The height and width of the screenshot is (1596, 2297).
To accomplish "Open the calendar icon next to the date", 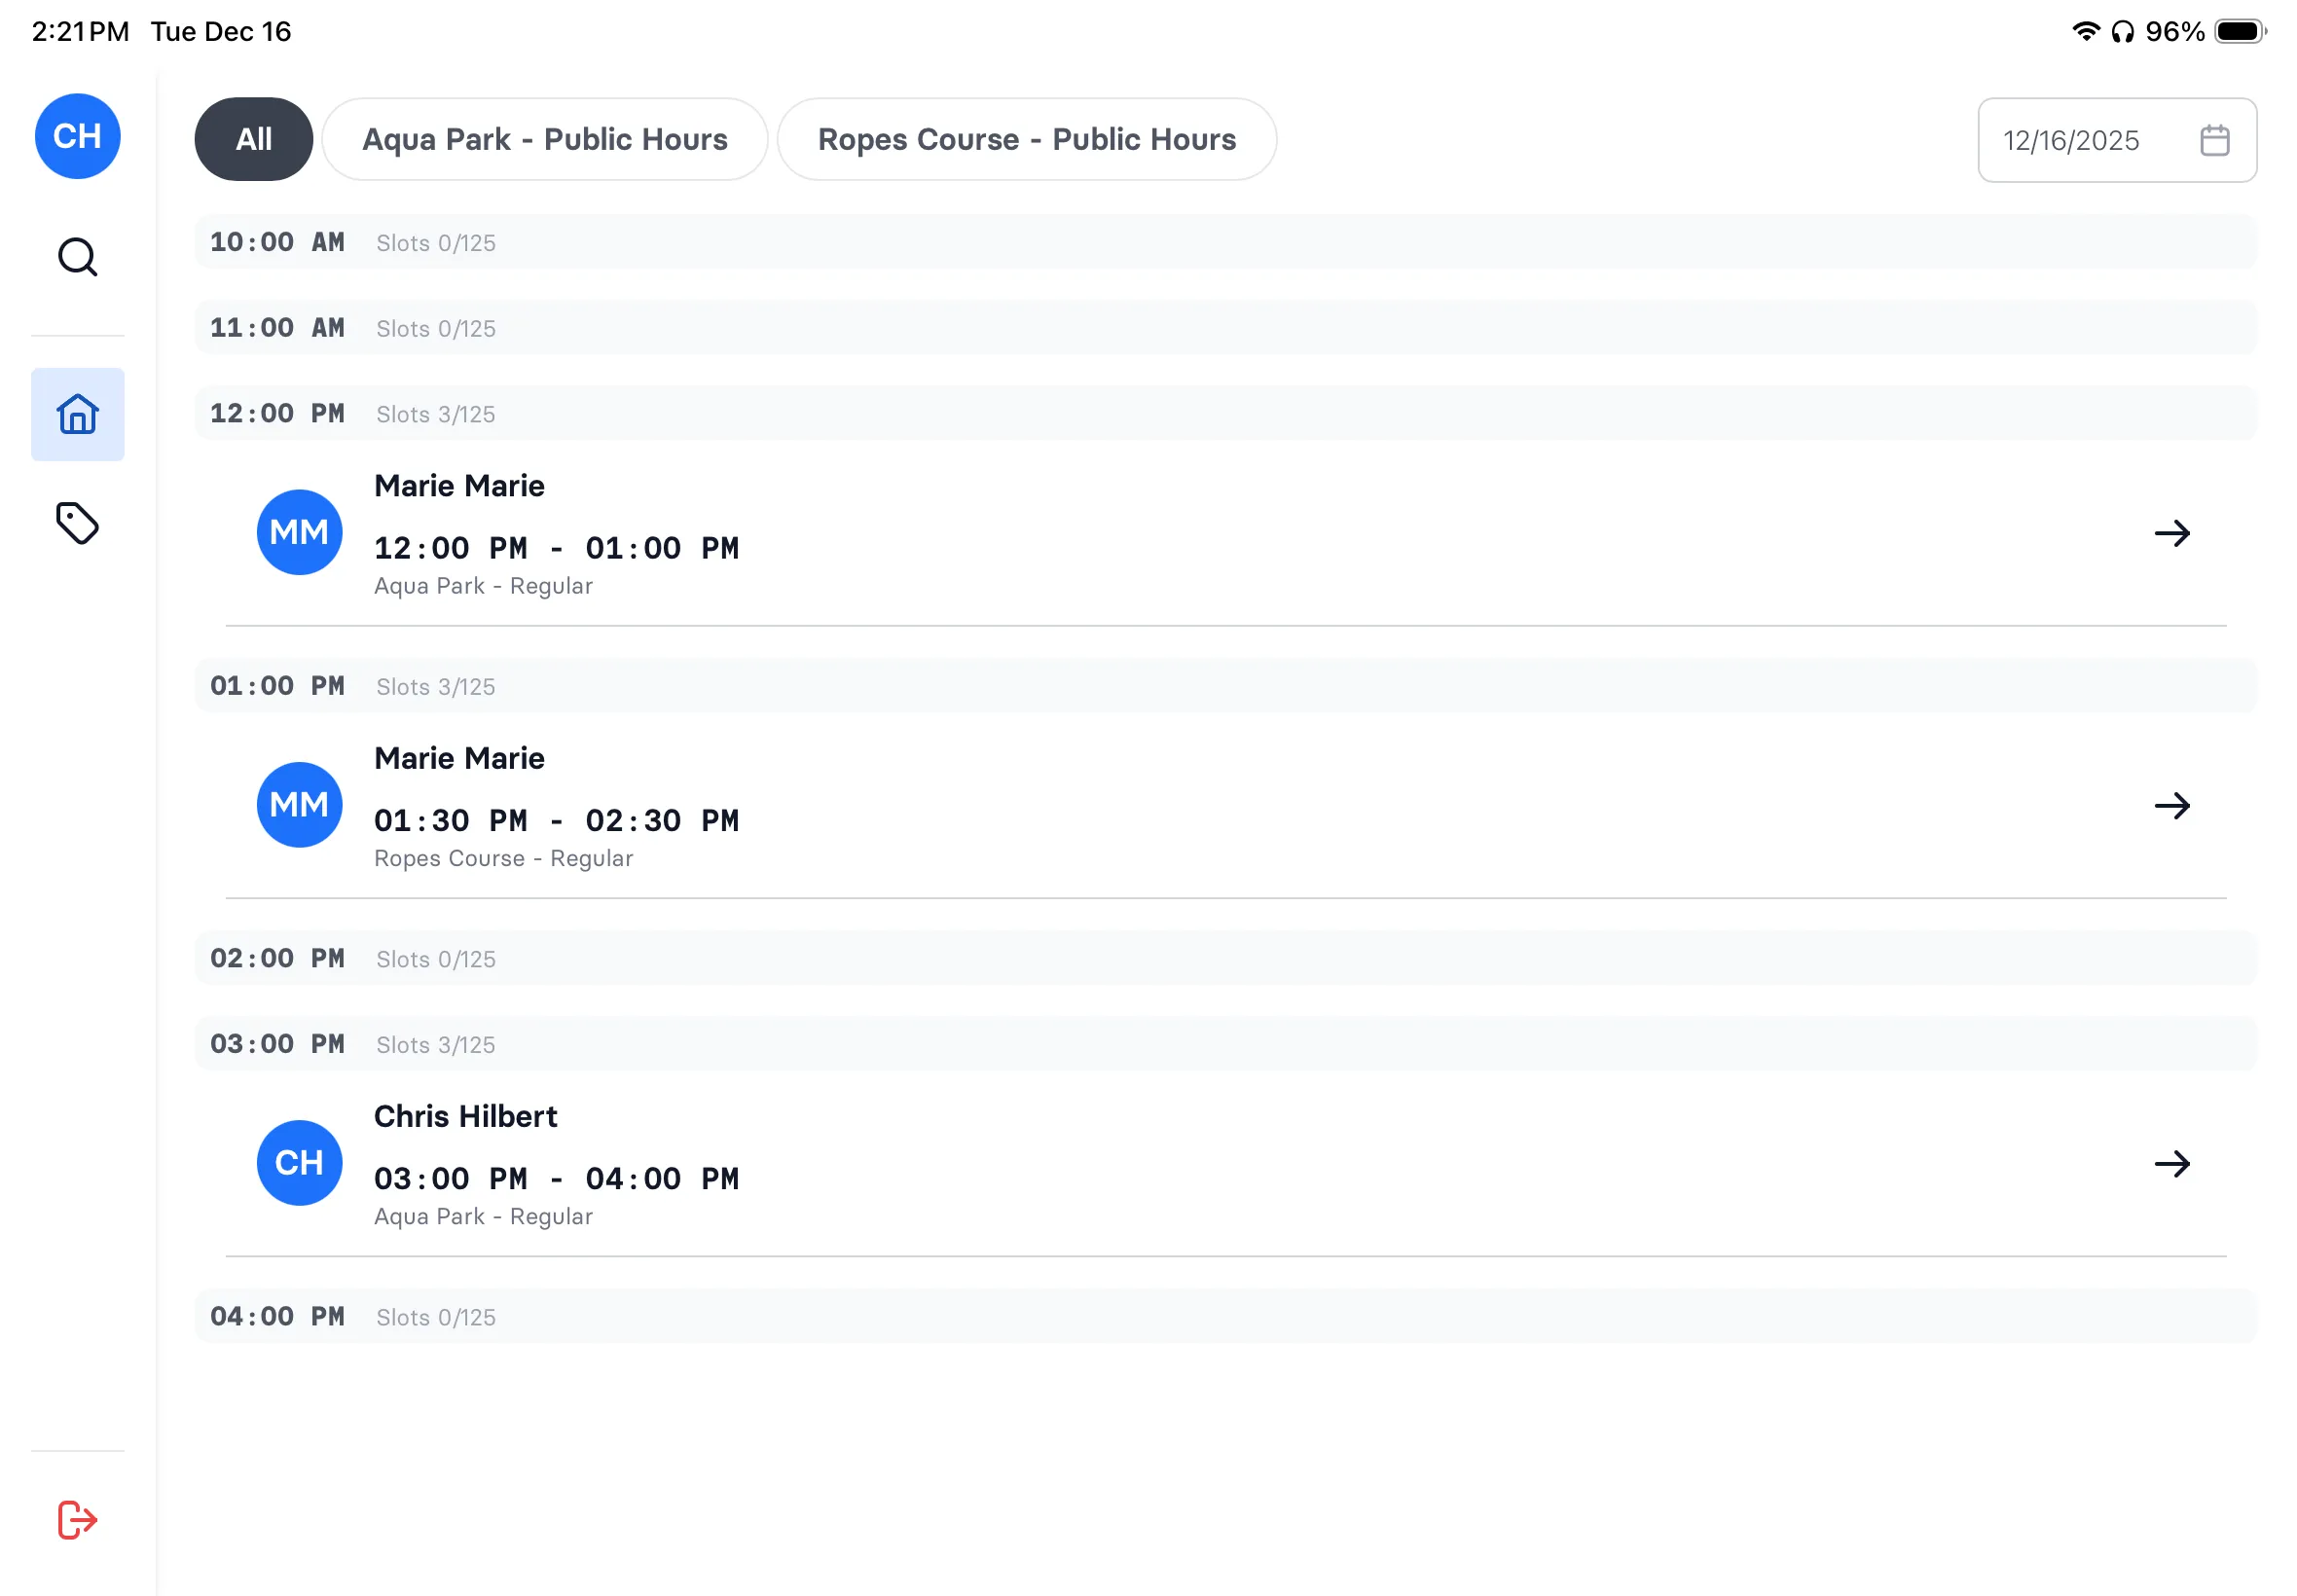I will click(2214, 140).
